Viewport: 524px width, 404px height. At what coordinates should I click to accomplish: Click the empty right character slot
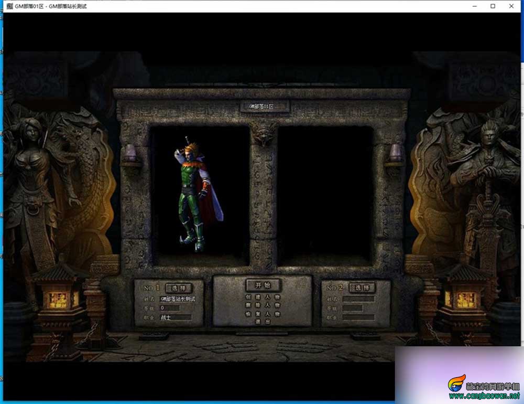(x=325, y=195)
